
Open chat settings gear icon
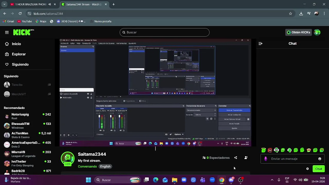(x=307, y=169)
